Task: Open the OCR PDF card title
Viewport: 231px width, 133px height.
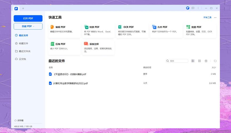Action: coord(128,27)
